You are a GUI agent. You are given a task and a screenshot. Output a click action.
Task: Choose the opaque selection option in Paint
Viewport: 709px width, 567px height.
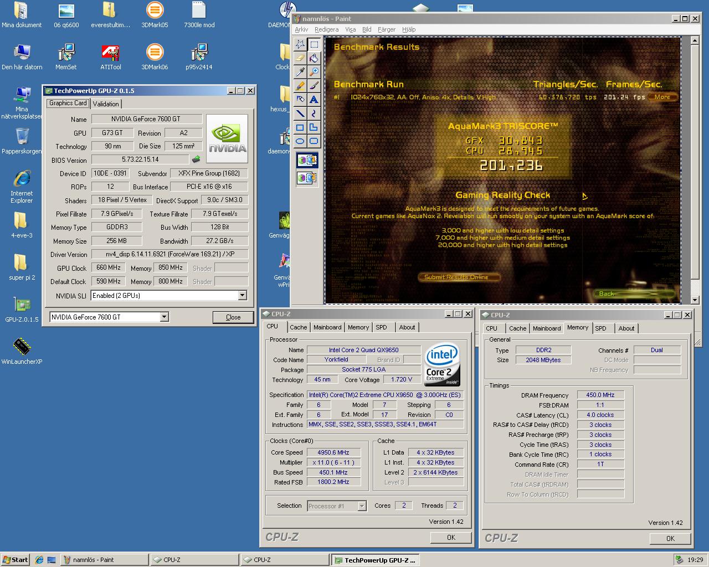click(307, 161)
